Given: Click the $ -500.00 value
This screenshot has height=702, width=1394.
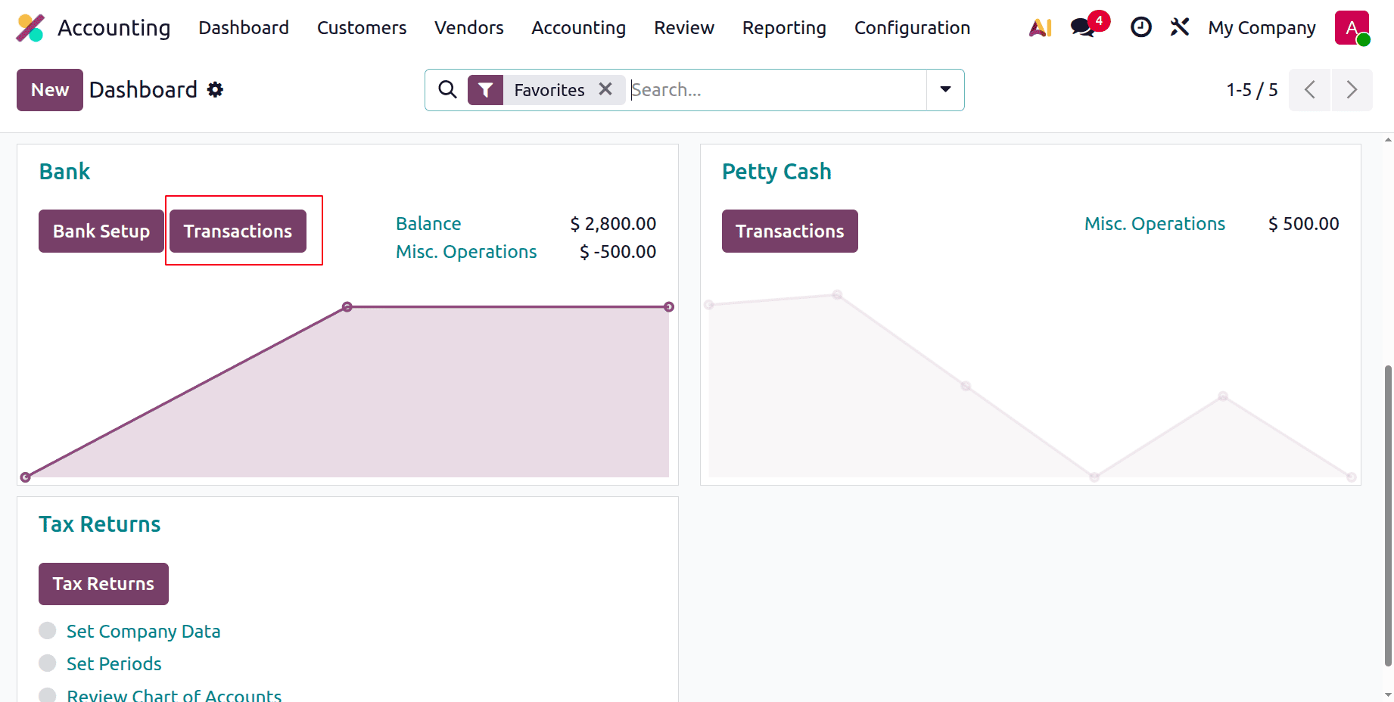Looking at the screenshot, I should pos(618,252).
